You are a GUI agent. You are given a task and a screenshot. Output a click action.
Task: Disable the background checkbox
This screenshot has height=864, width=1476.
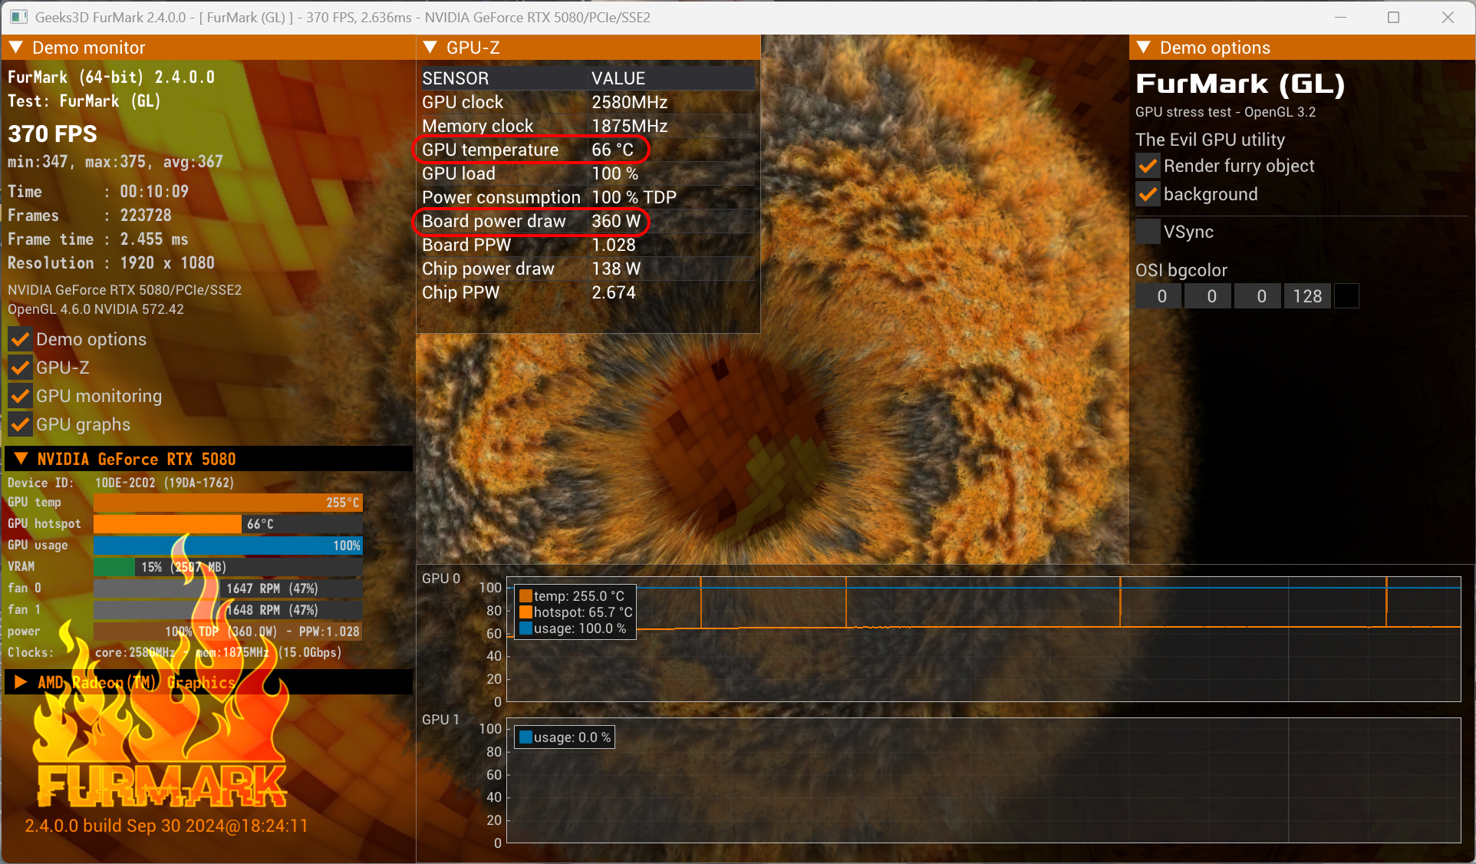point(1148,194)
